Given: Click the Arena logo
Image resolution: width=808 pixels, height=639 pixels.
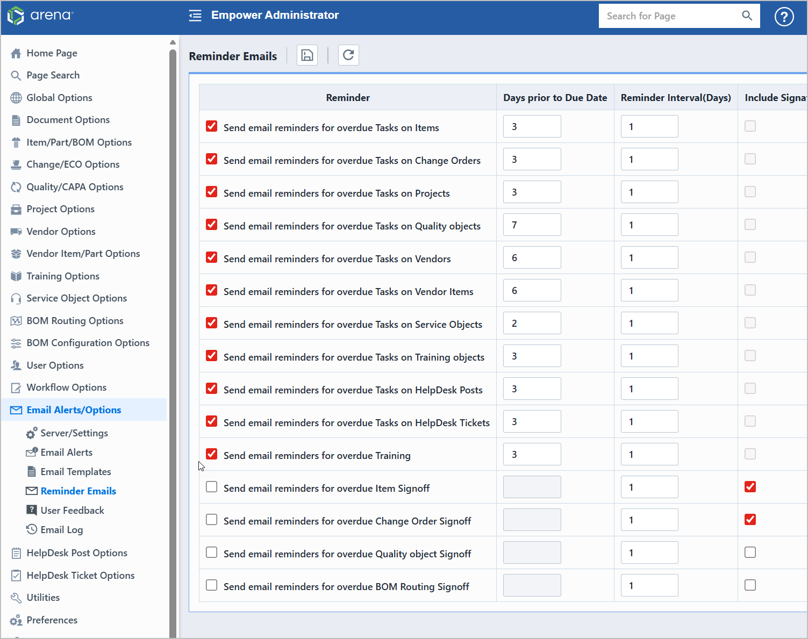Looking at the screenshot, I should pos(40,16).
